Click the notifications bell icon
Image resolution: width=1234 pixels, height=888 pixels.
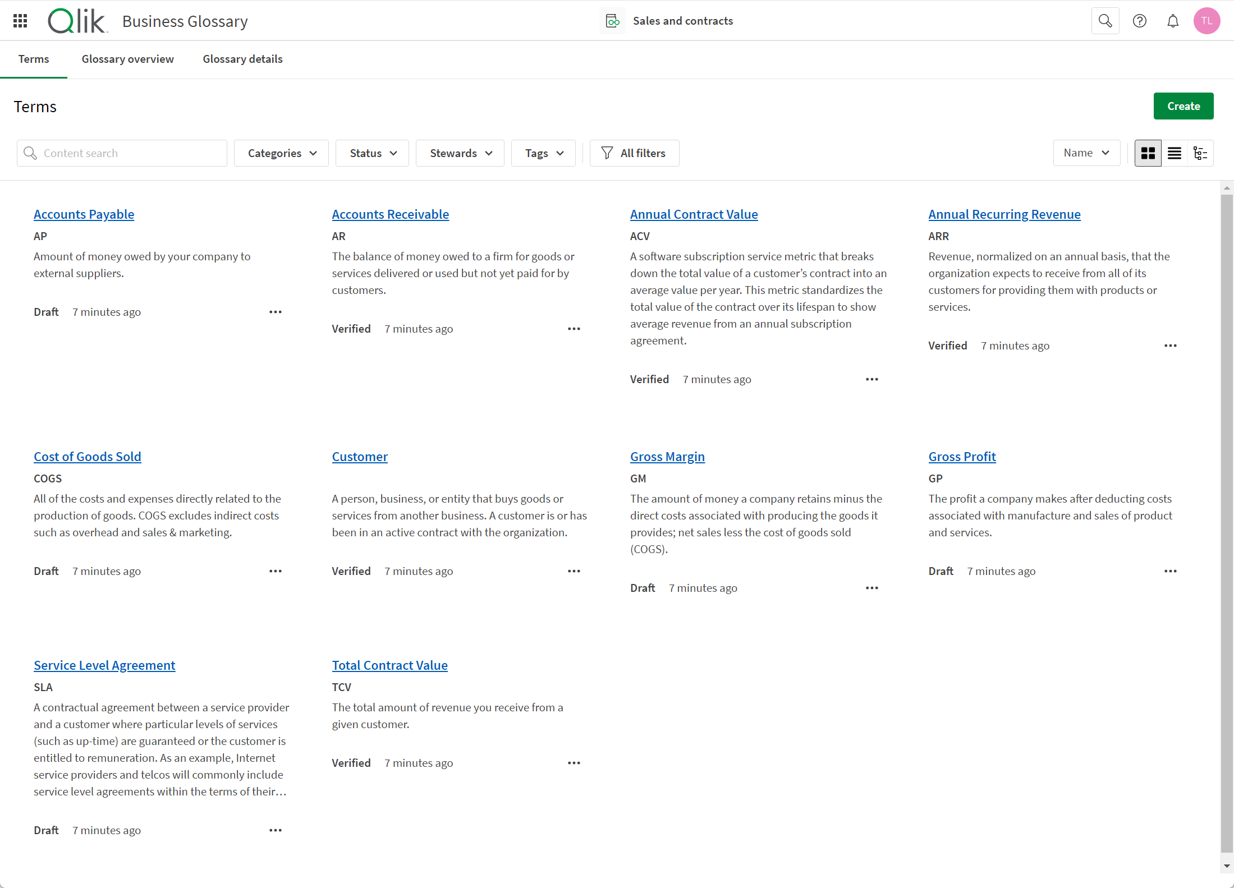1173,21
